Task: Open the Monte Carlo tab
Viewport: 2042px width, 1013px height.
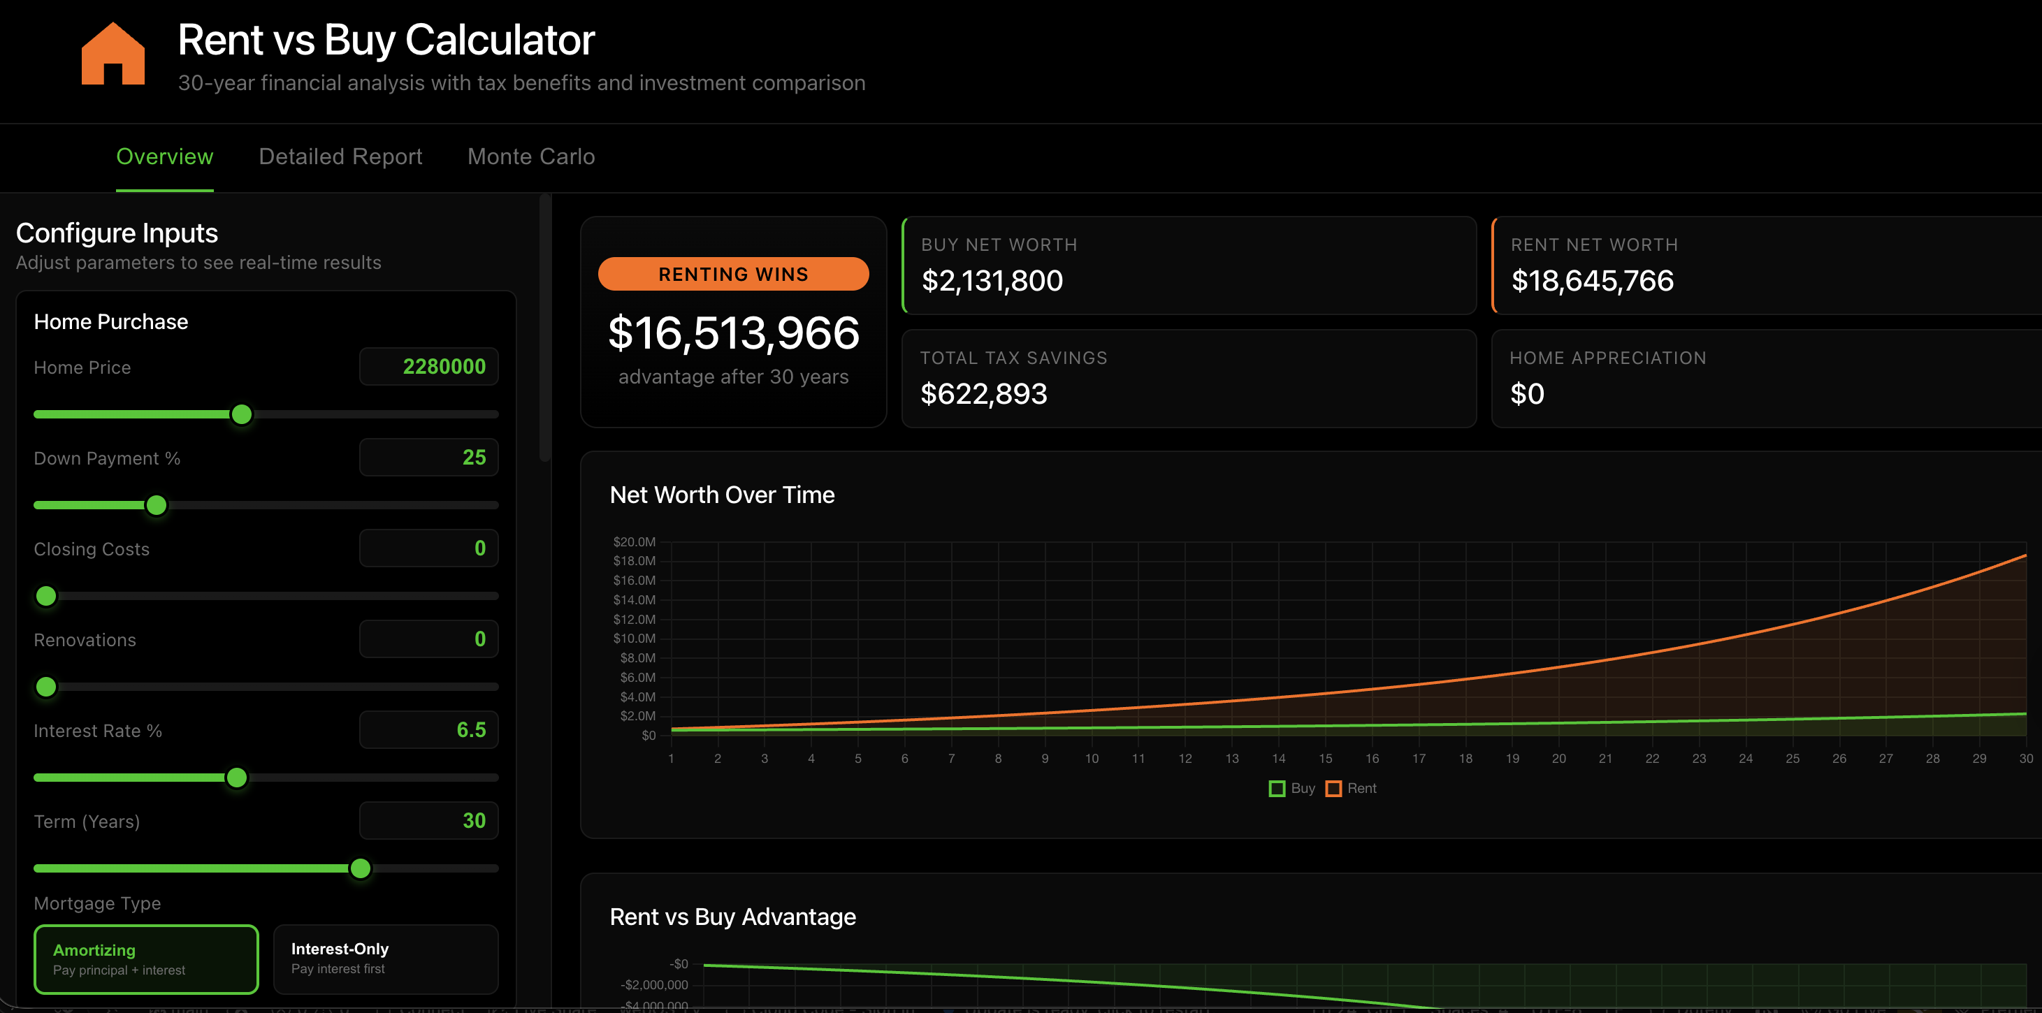Action: [x=530, y=156]
